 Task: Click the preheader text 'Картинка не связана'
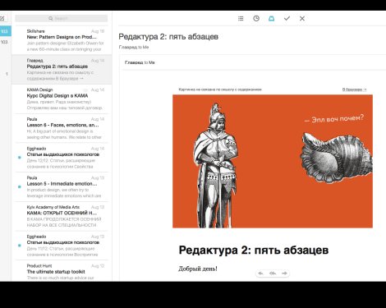coord(220,90)
